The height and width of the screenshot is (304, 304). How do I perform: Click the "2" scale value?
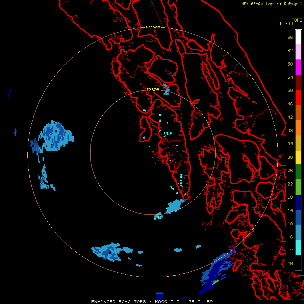coord(292,251)
